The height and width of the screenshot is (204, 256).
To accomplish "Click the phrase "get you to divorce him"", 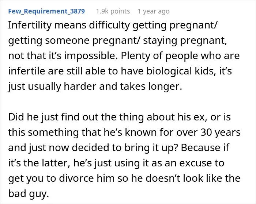I will 61,178.
